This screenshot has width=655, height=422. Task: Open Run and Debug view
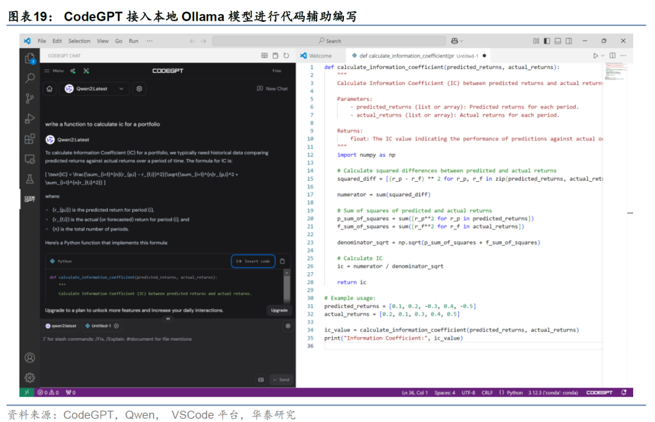(29, 119)
